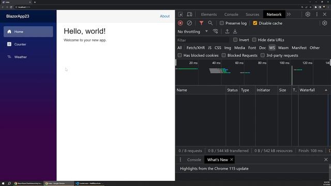The height and width of the screenshot is (186, 331).
Task: Check the Blocked Requests checkbox
Action: pos(223,55)
